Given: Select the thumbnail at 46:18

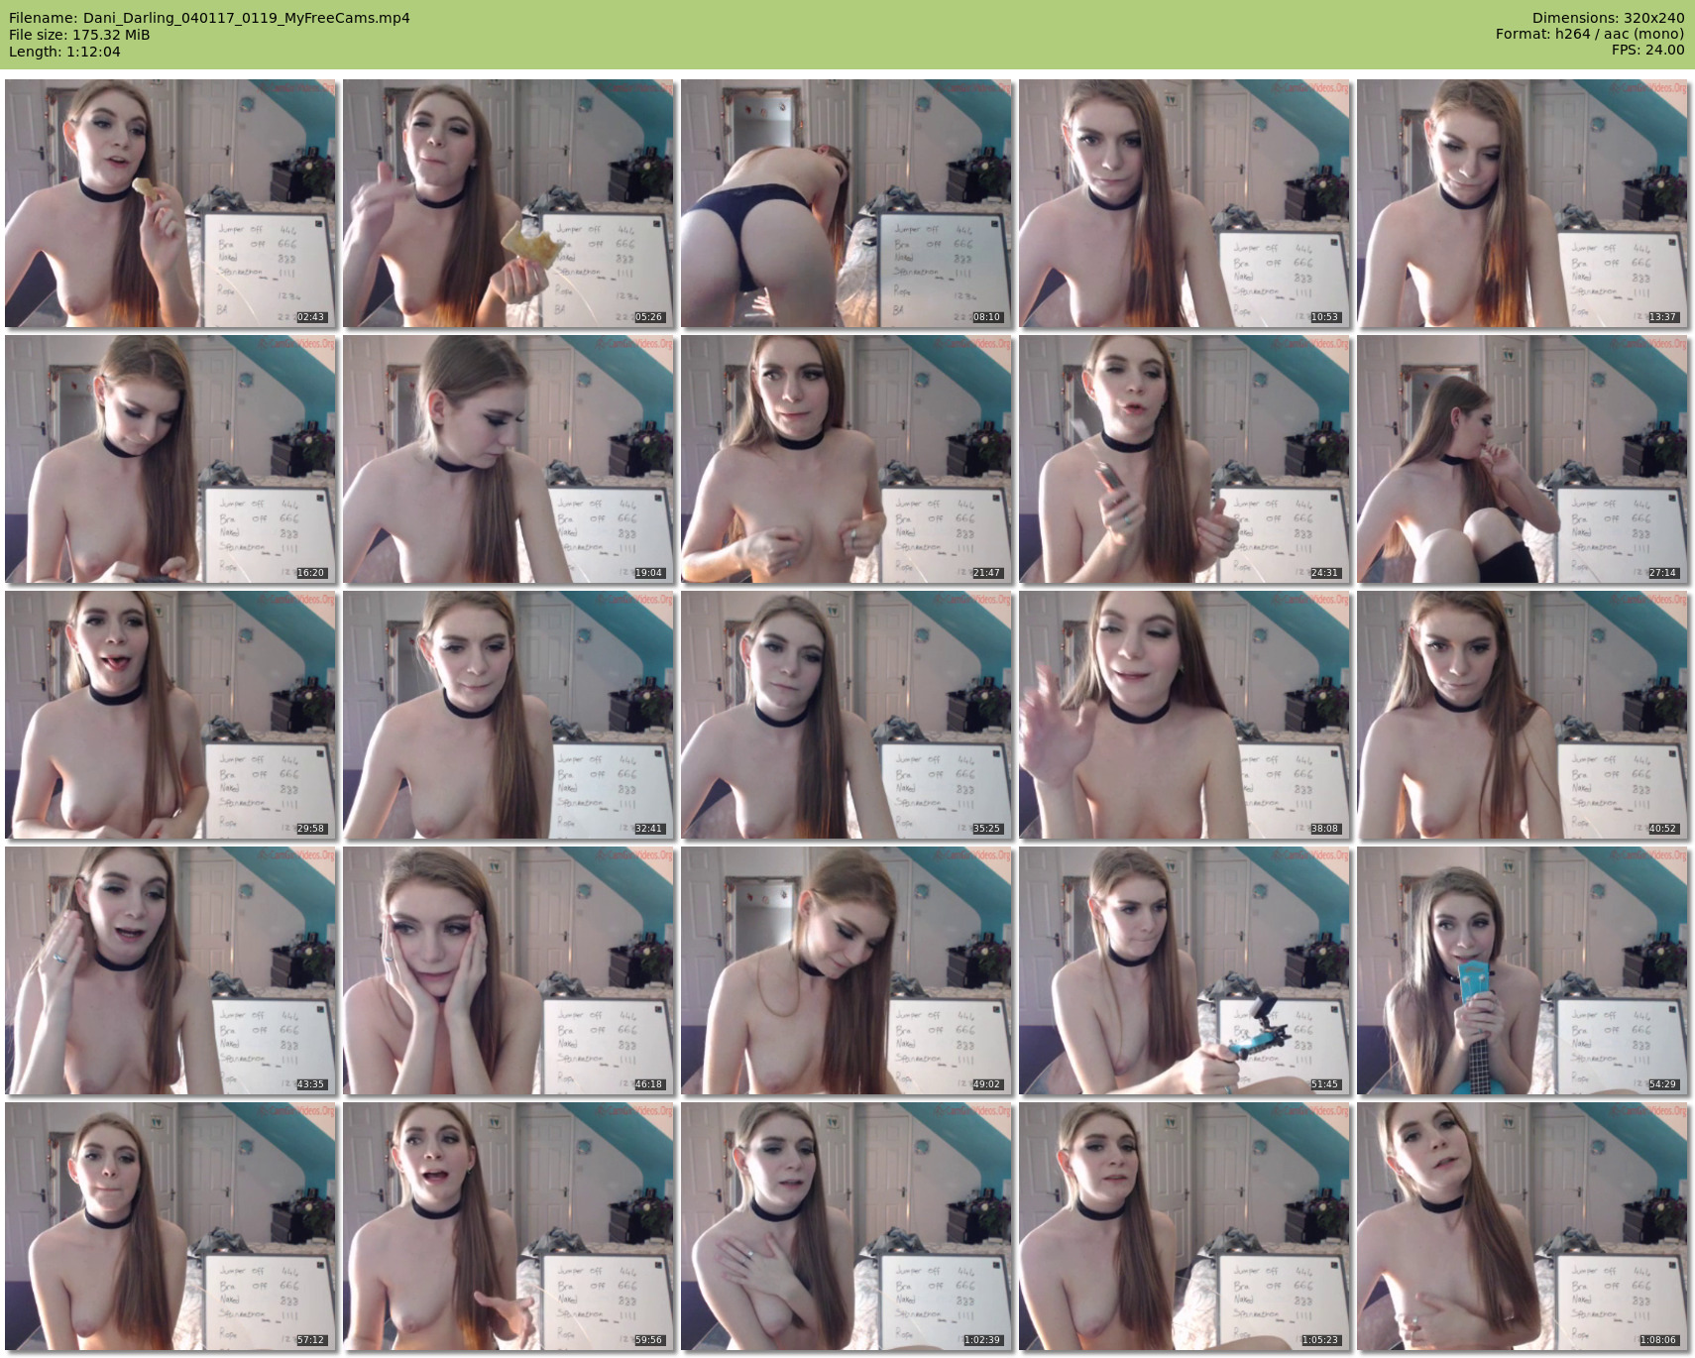Looking at the screenshot, I should 508,970.
